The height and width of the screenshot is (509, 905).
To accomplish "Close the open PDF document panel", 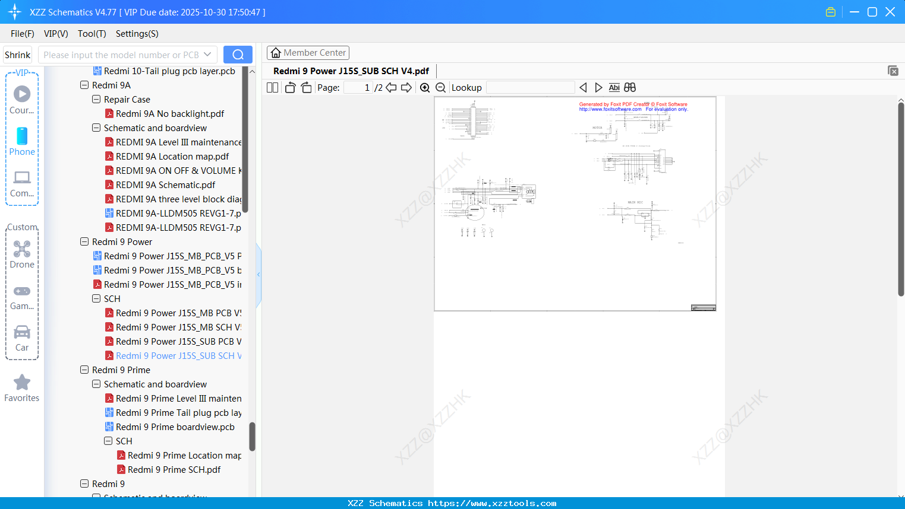I will (x=893, y=71).
